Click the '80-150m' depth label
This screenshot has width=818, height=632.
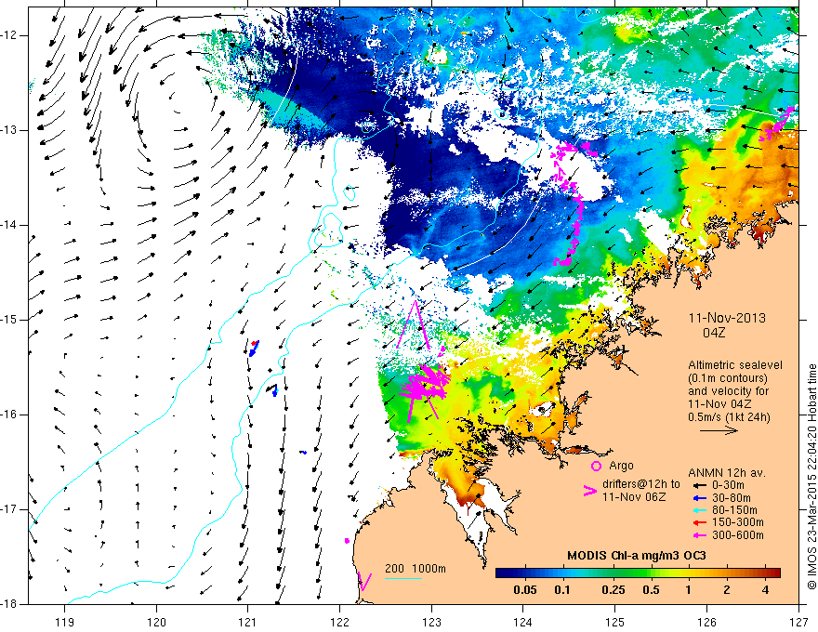click(x=734, y=510)
